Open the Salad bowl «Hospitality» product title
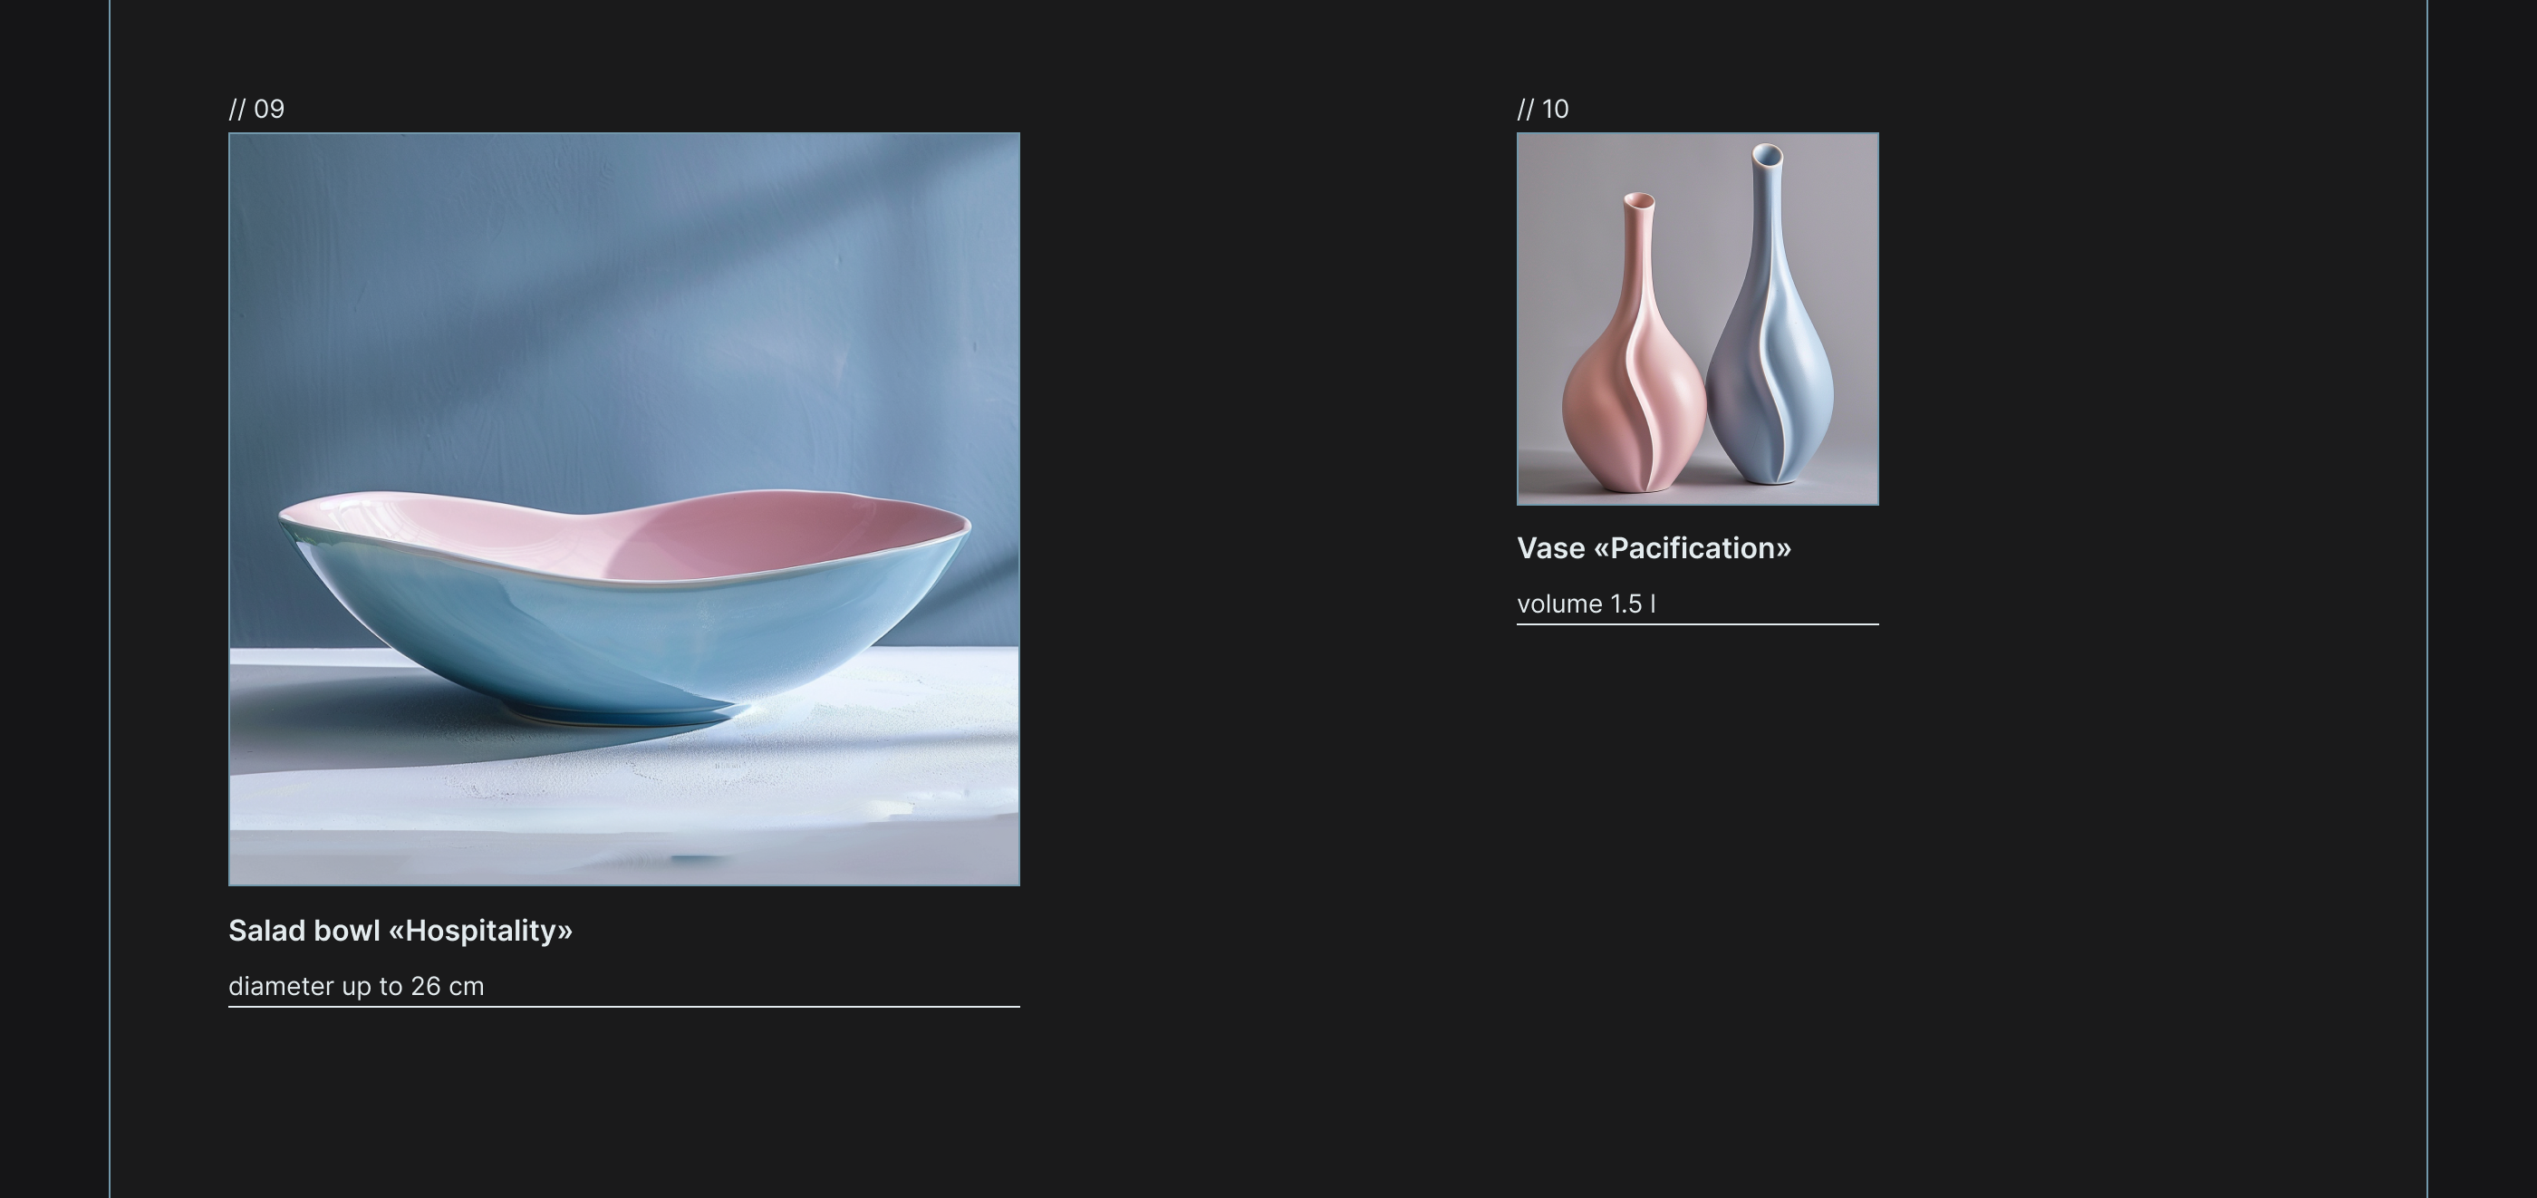 pos(400,931)
